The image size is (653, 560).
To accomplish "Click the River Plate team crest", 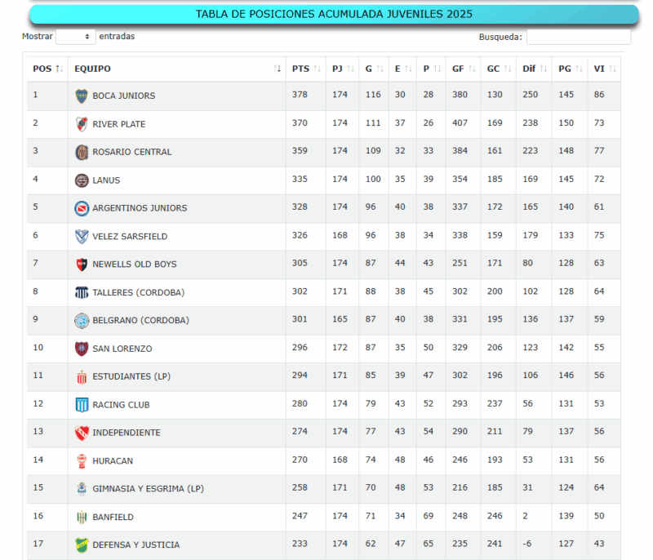I will tap(82, 124).
